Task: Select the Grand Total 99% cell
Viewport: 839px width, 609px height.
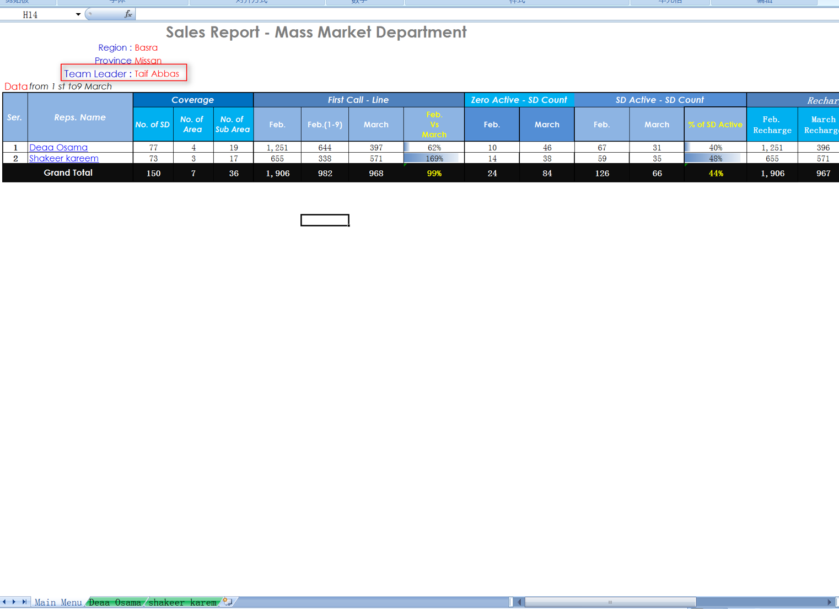Action: pyautogui.click(x=434, y=173)
